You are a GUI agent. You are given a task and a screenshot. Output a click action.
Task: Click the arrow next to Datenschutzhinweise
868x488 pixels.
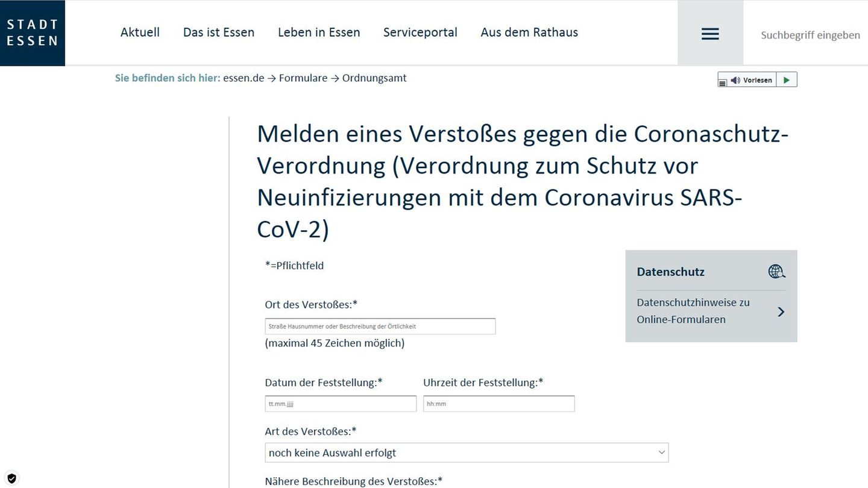781,311
